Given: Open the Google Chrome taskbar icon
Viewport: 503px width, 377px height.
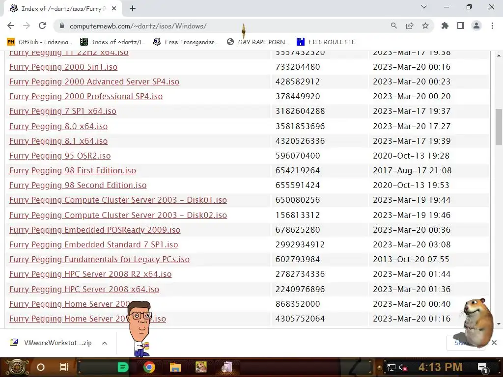Looking at the screenshot, I should (149, 367).
